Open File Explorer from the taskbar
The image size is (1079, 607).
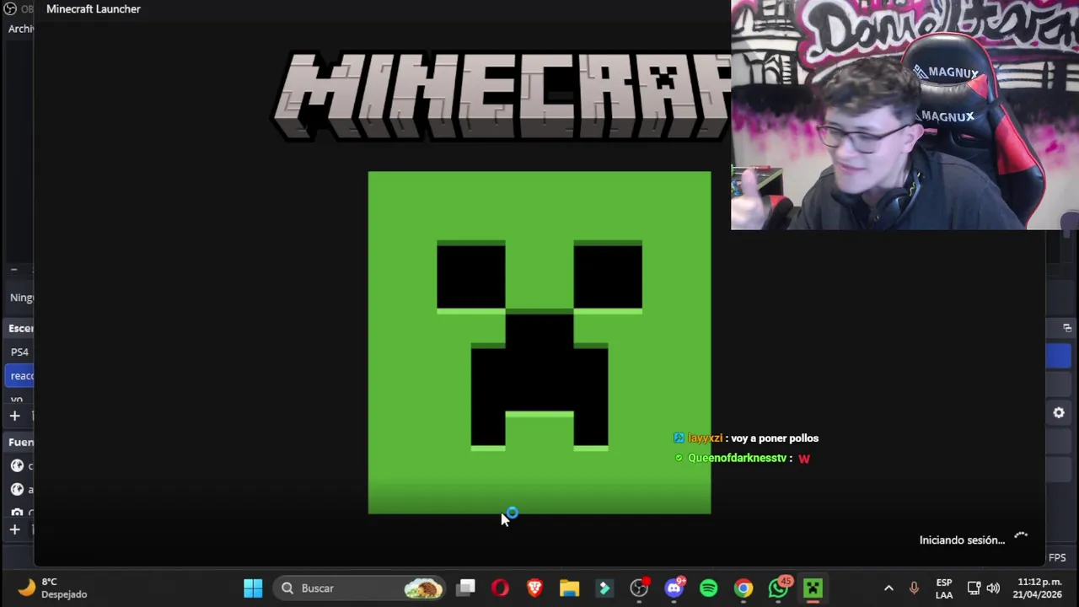[x=569, y=588]
